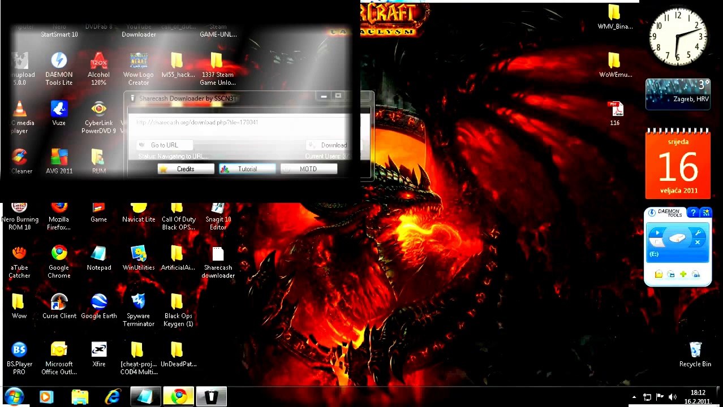This screenshot has width=723, height=407.
Task: Select the RUM folder icon
Action: pos(98,161)
